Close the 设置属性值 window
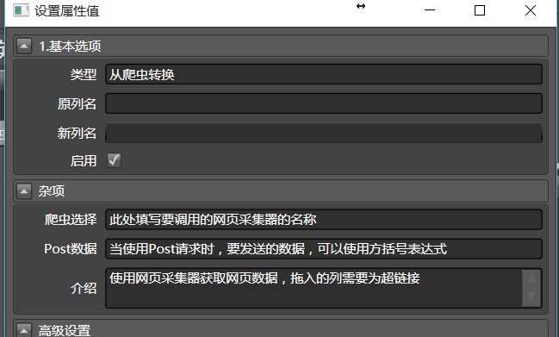559x337 pixels. [x=531, y=10]
